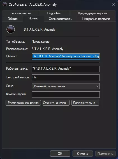Screen dimensions: 118x159
Task: Click the Расположение файла button
Action: tap(23, 103)
